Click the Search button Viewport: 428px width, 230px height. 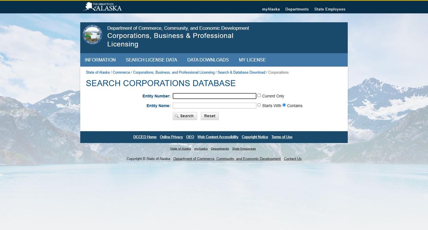(x=185, y=116)
